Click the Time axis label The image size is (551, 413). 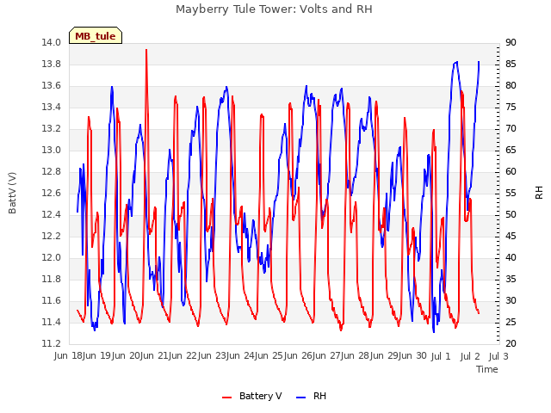487,369
